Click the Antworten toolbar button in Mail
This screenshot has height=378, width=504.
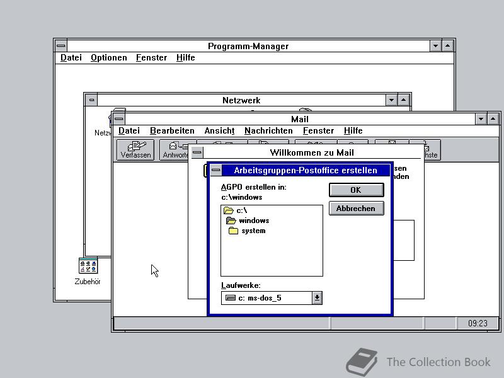point(175,150)
